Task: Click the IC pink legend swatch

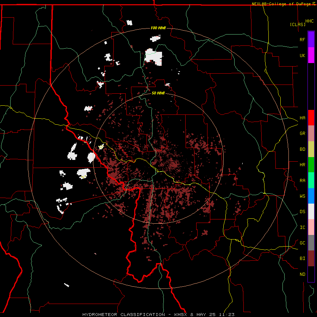Action: pyautogui.click(x=311, y=227)
